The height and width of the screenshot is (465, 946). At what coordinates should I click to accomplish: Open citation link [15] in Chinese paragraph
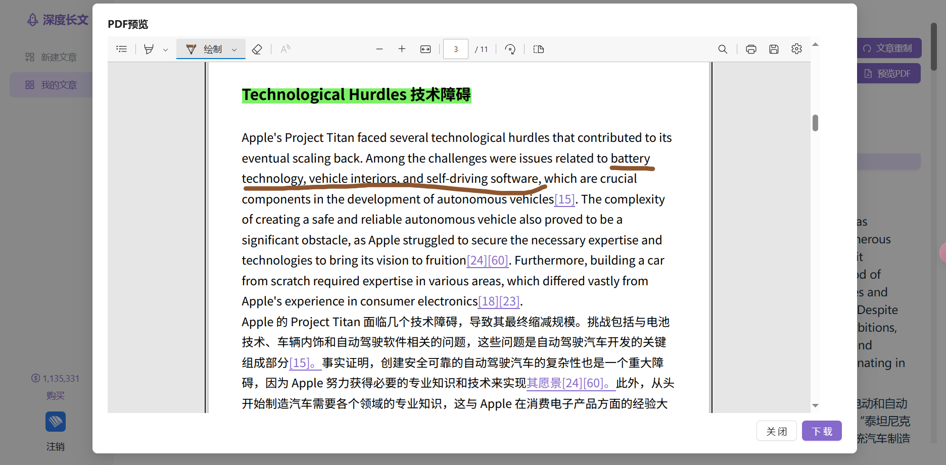pos(305,363)
